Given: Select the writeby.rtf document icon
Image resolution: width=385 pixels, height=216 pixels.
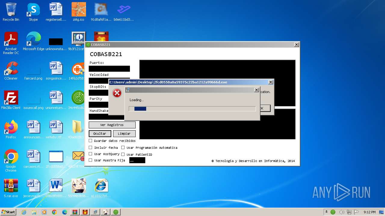Looking at the screenshot, I should coord(56,130).
